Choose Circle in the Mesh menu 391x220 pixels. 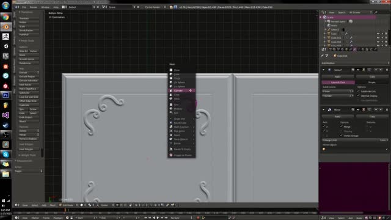181,78
